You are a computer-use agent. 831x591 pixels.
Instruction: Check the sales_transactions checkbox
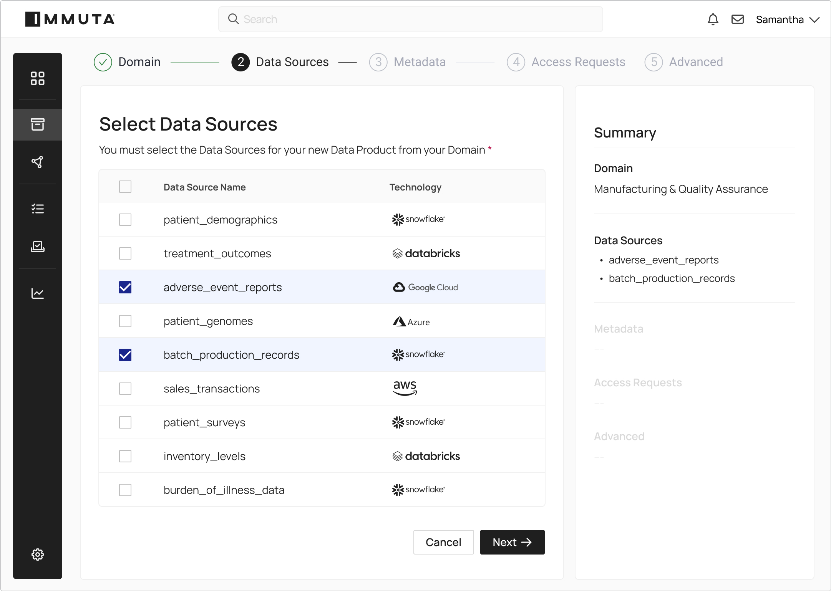125,389
